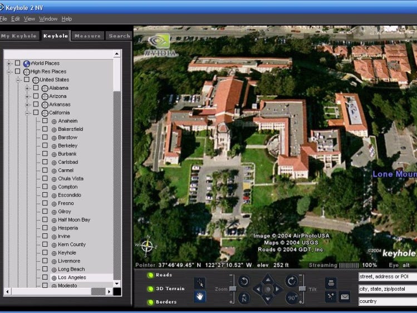The height and width of the screenshot is (313, 417).
Task: Reset view to north with N button
Action: pyautogui.click(x=244, y=298)
